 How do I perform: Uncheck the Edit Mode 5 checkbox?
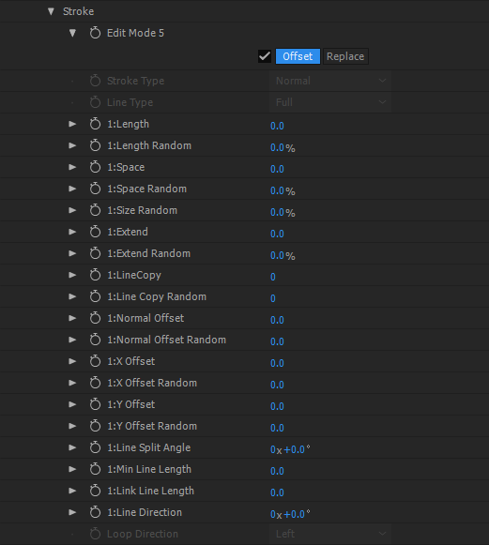point(265,56)
